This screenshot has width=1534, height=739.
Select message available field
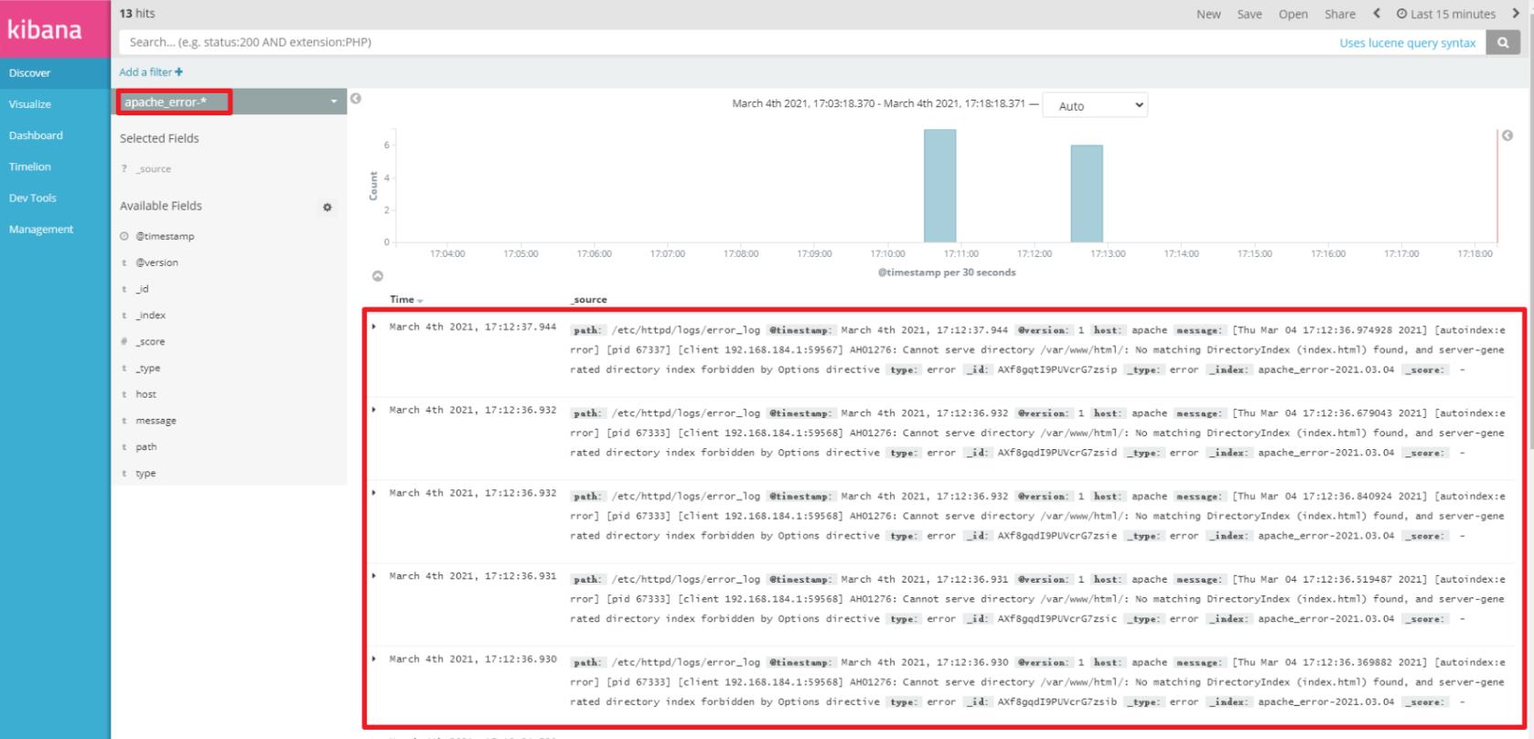156,421
